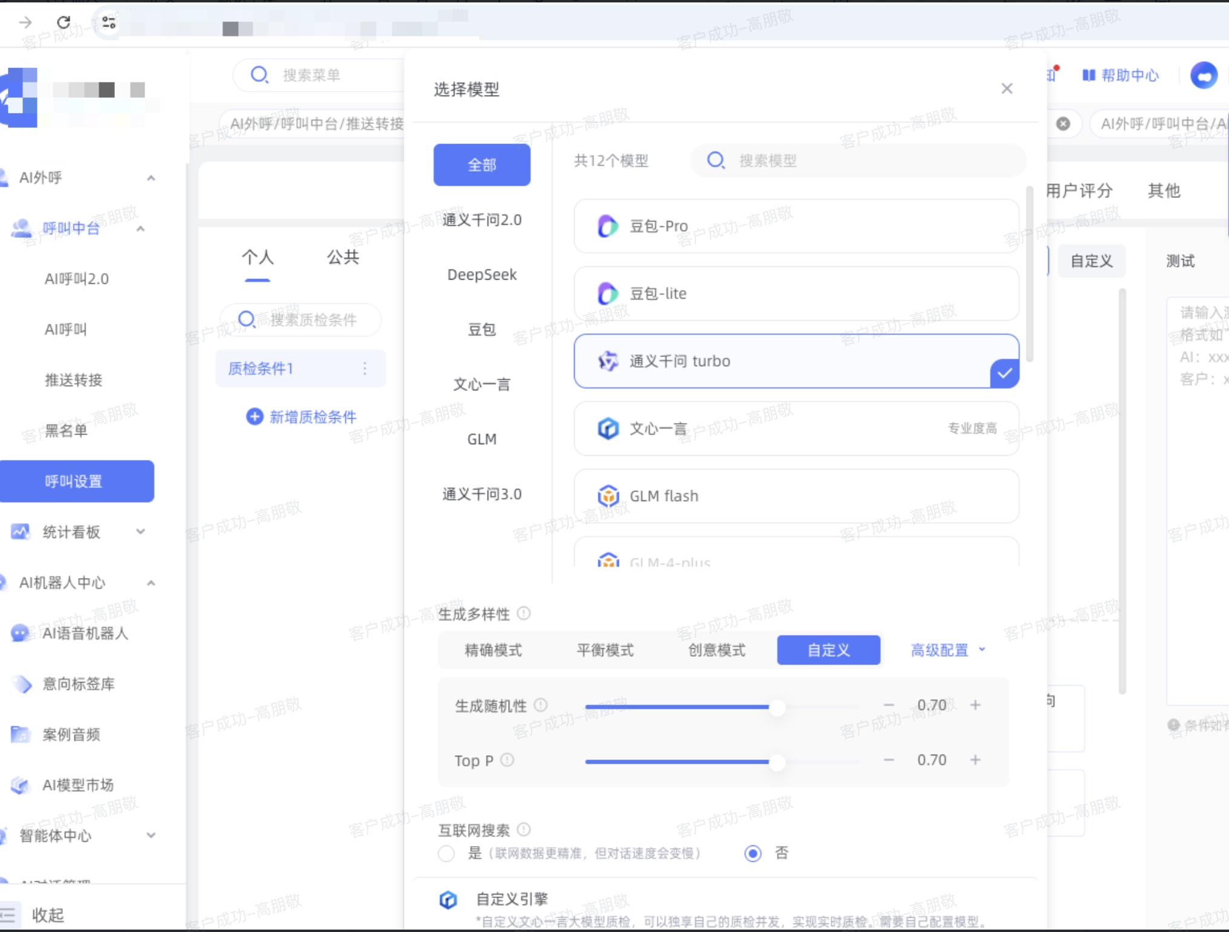This screenshot has height=932, width=1229.
Task: Toggle the checked 通义千问 turbo checkmark
Action: [1005, 373]
